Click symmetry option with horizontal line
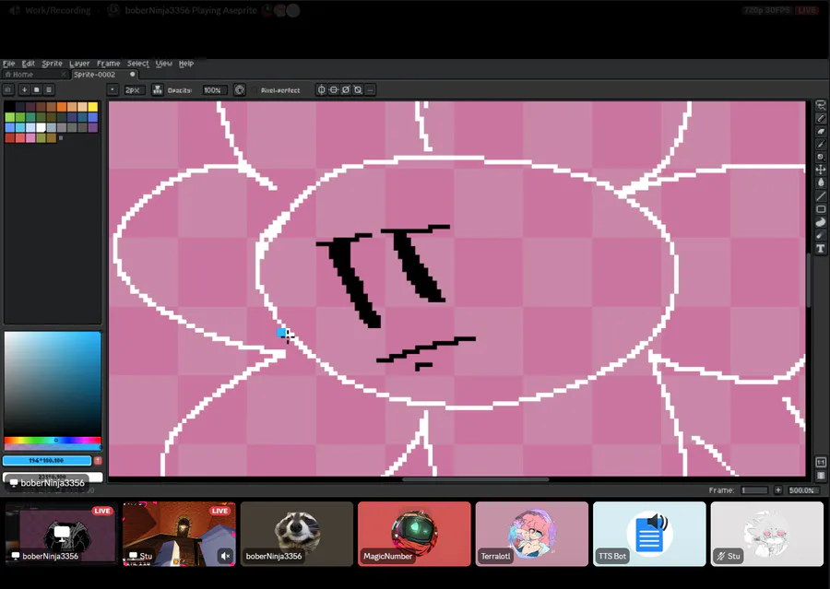The height and width of the screenshot is (589, 830). pyautogui.click(x=334, y=90)
